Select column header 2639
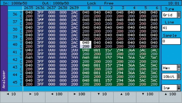Viewport: 182px width, 103px height. click(74, 8)
